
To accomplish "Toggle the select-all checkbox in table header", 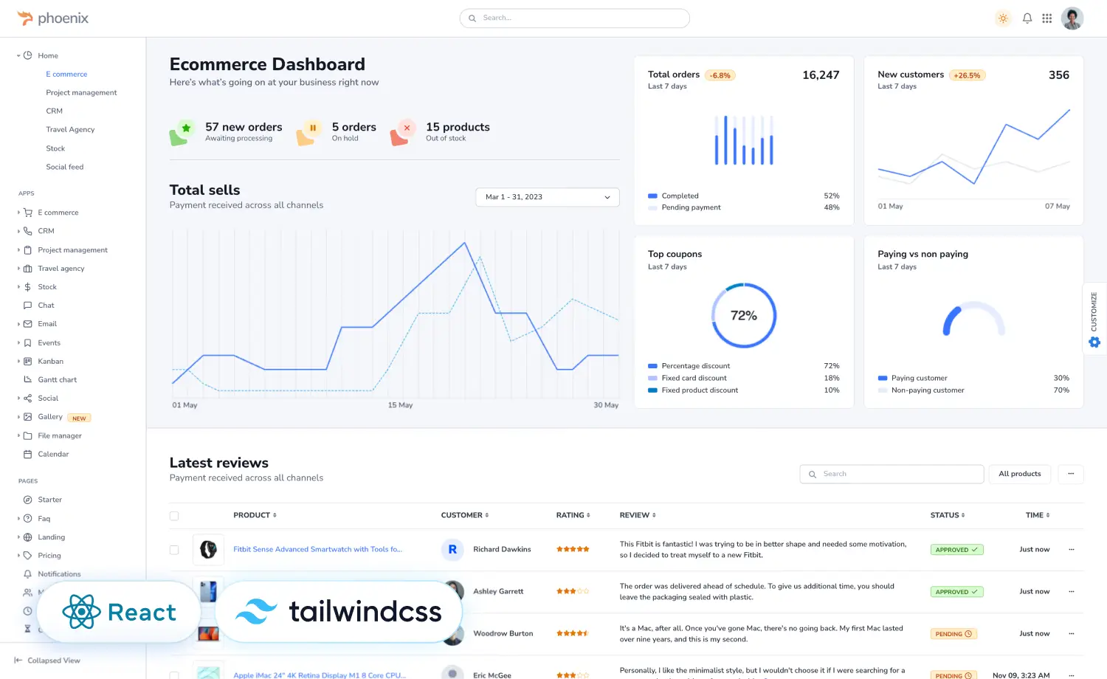I will point(174,516).
